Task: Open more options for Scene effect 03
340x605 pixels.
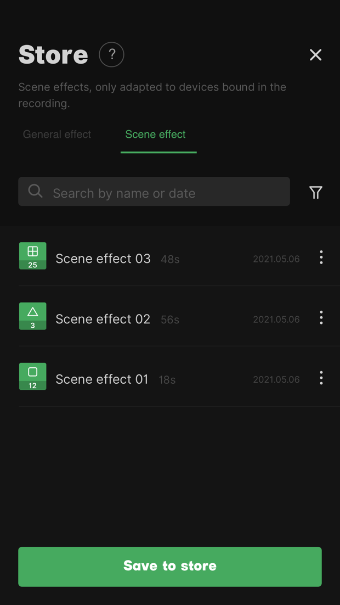Action: pyautogui.click(x=321, y=257)
